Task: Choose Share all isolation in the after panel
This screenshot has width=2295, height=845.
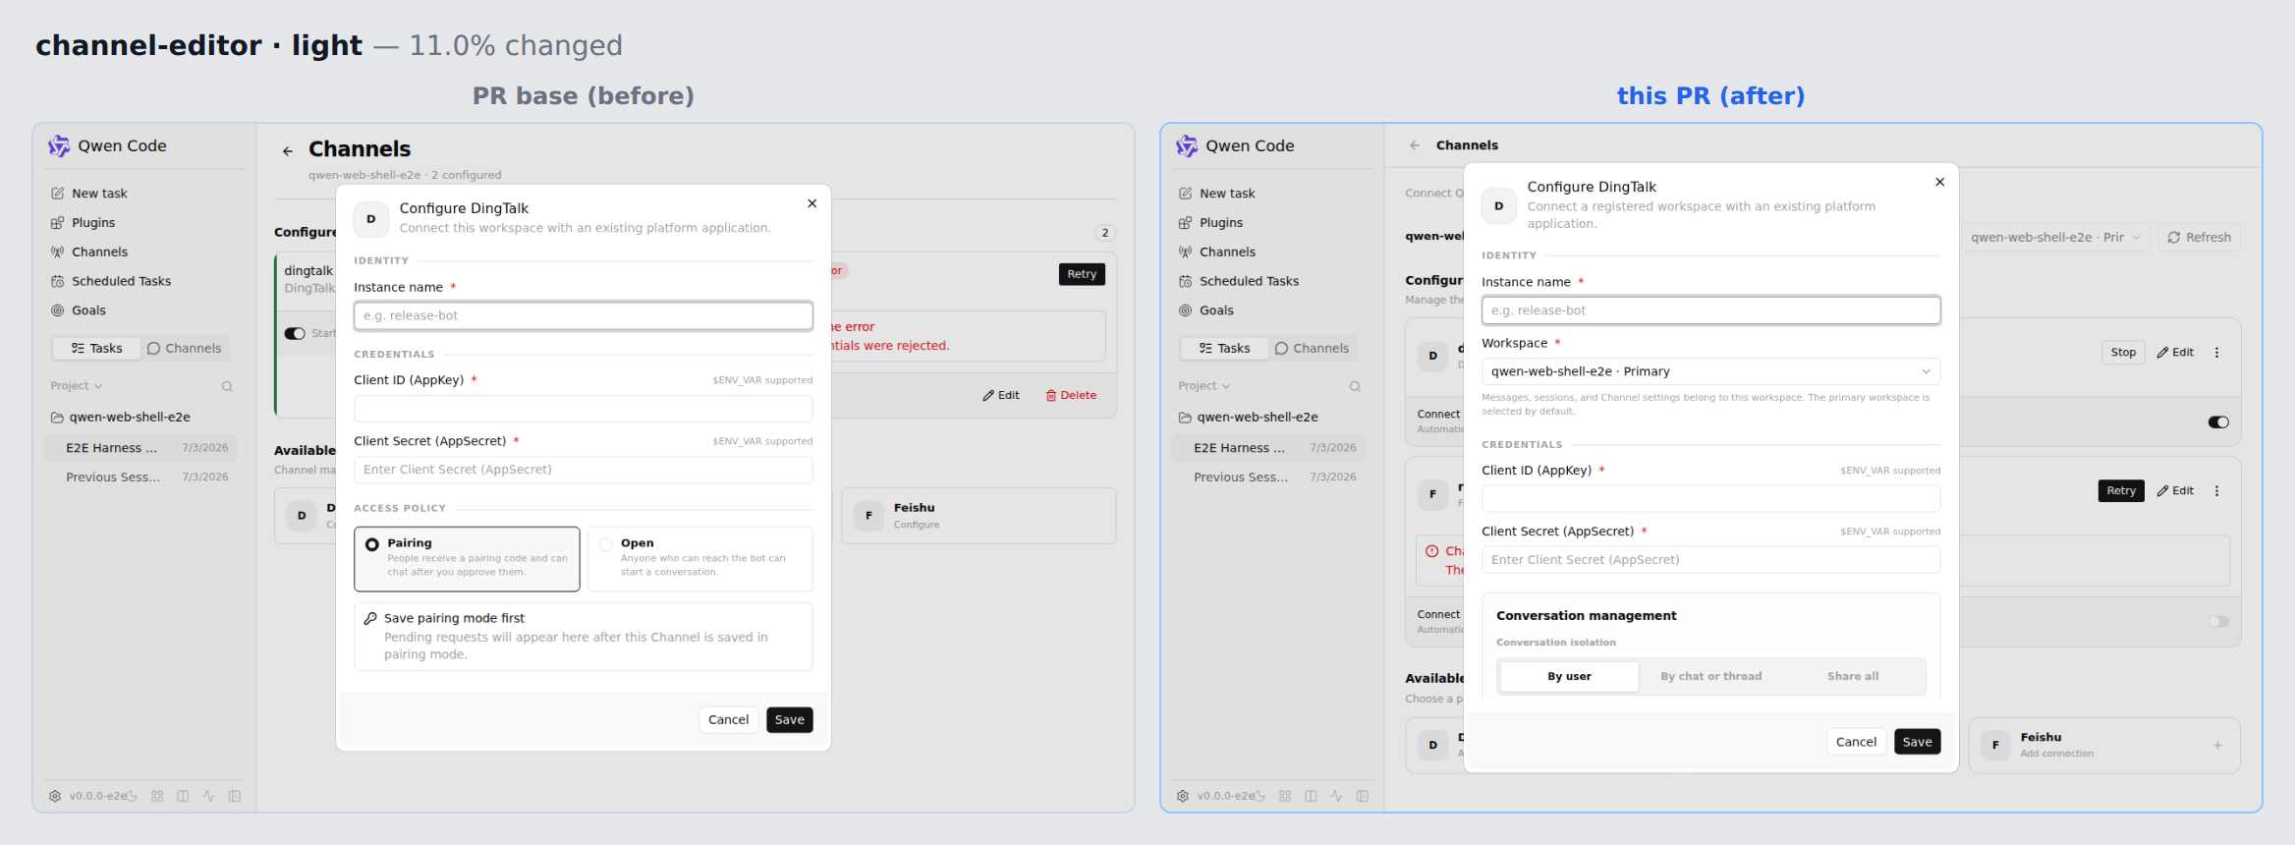Action: pyautogui.click(x=1853, y=677)
